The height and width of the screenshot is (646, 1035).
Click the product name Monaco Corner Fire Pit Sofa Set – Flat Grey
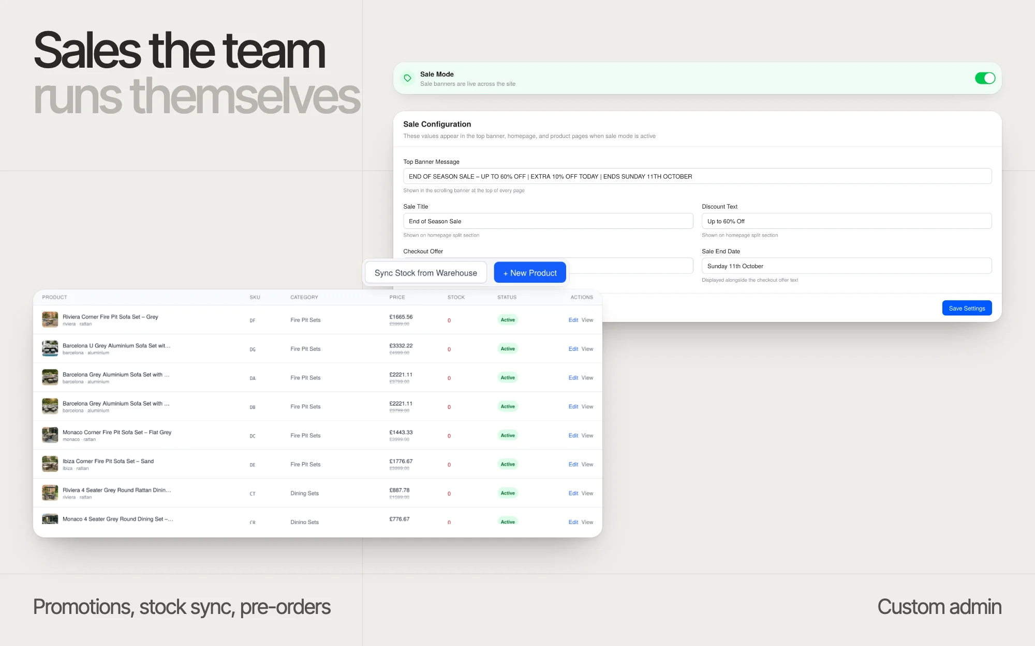click(x=117, y=433)
